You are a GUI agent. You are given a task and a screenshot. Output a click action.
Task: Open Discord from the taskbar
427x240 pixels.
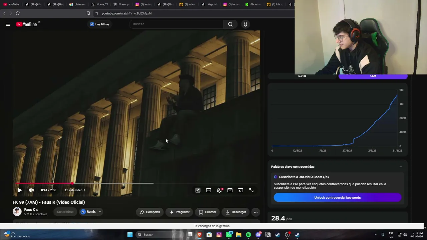tap(258, 235)
